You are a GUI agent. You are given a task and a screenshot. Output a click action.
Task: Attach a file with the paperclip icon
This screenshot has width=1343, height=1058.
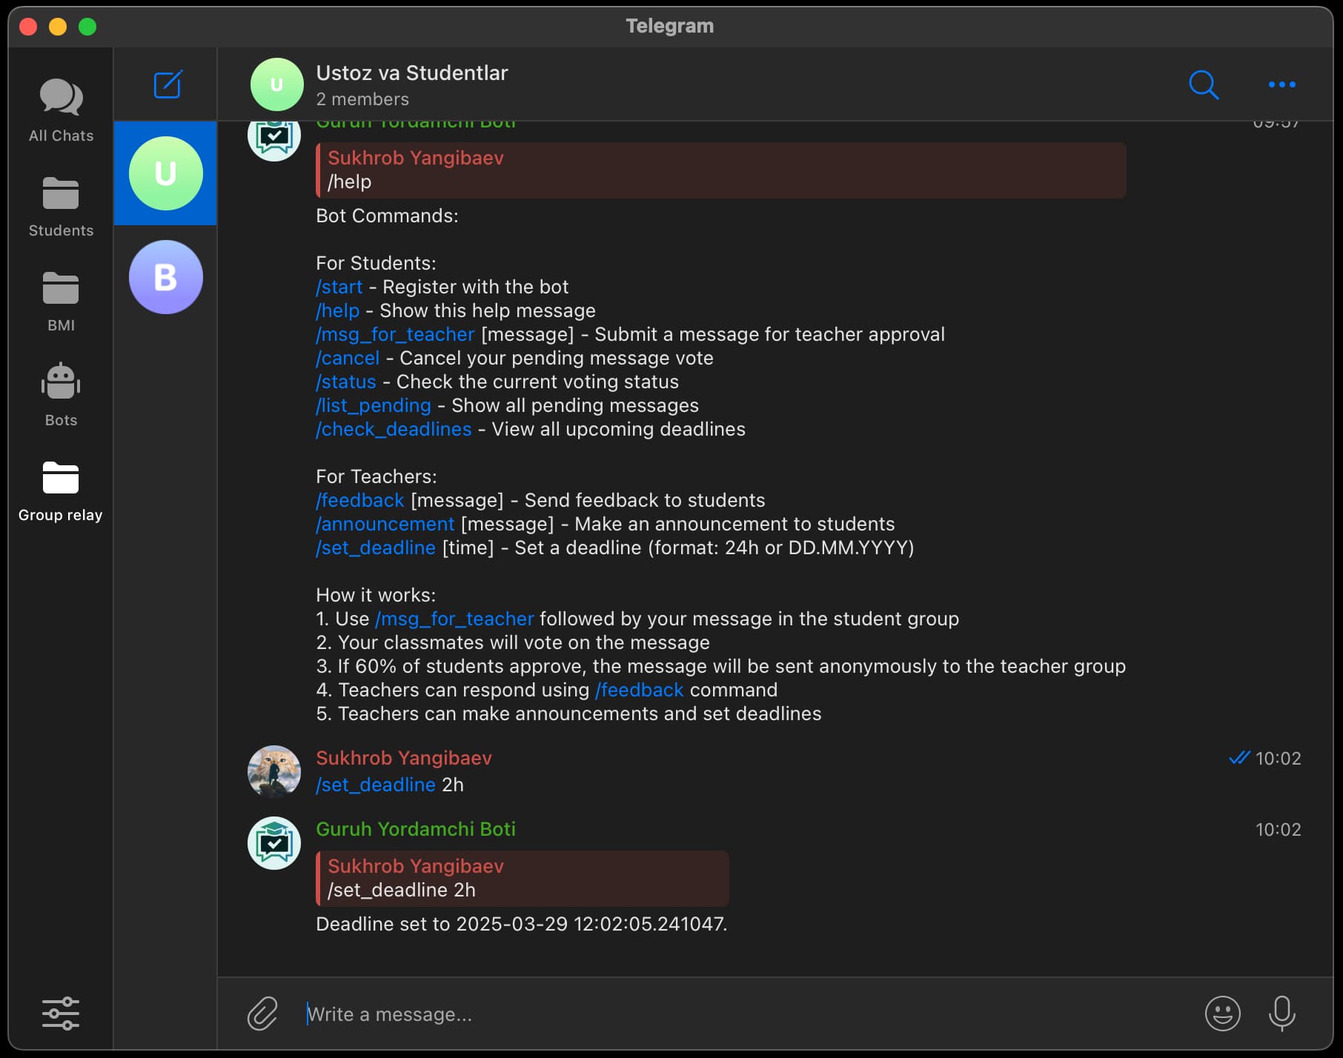(262, 1014)
